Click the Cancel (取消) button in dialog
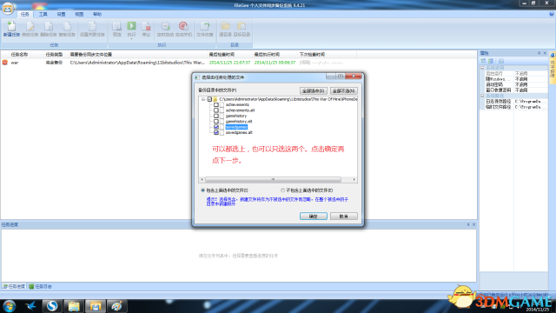 point(344,216)
